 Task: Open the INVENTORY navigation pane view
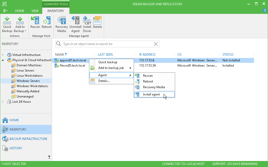[26, 130]
